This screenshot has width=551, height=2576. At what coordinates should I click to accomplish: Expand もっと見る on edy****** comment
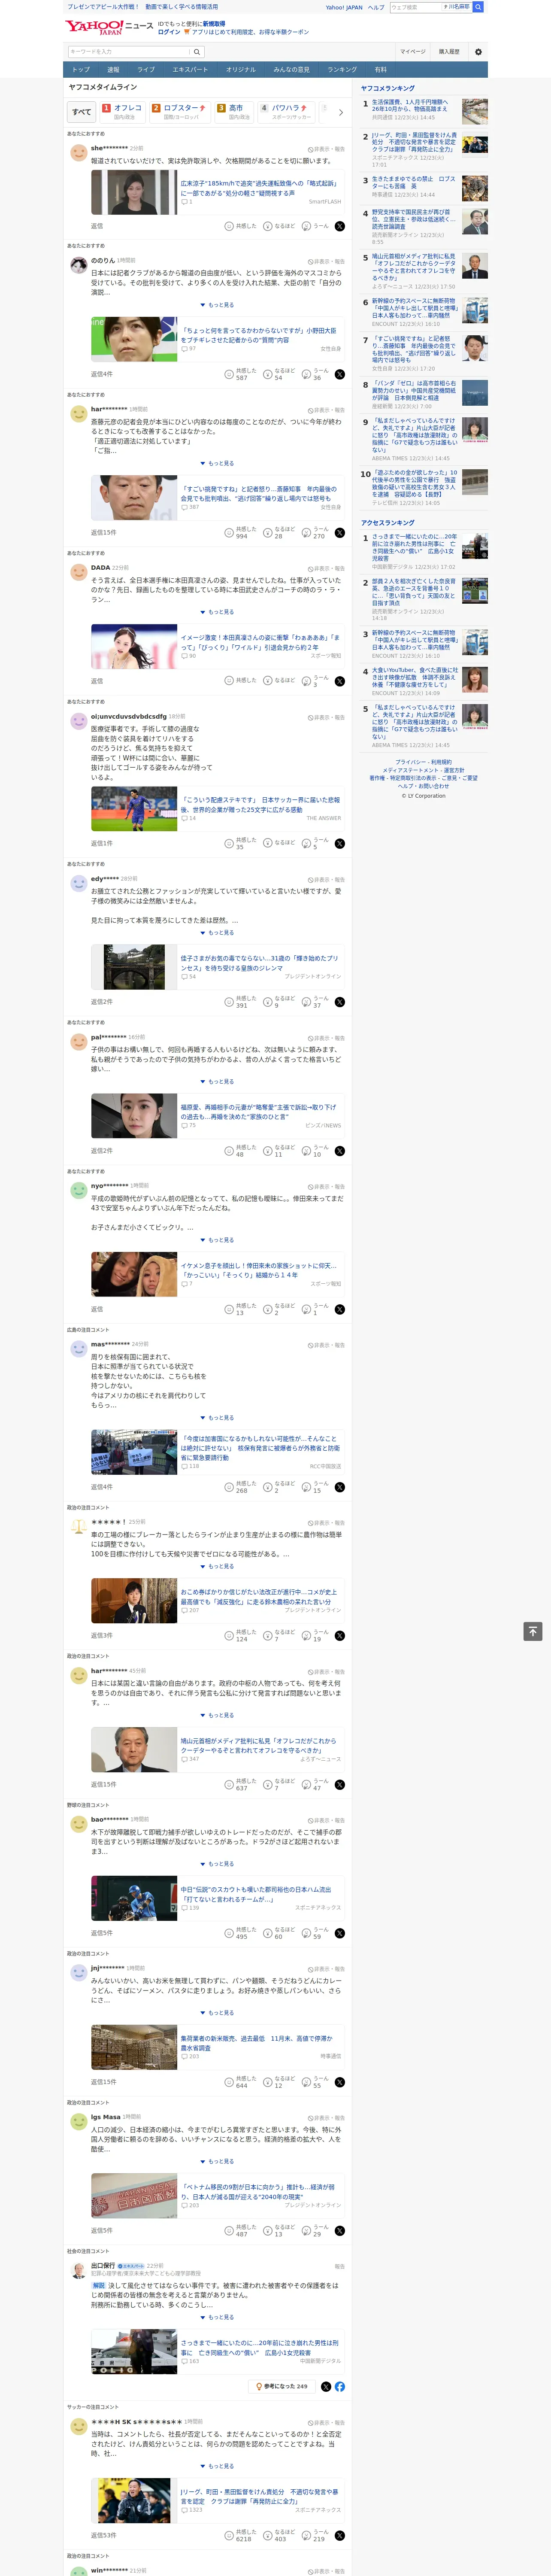click(218, 933)
